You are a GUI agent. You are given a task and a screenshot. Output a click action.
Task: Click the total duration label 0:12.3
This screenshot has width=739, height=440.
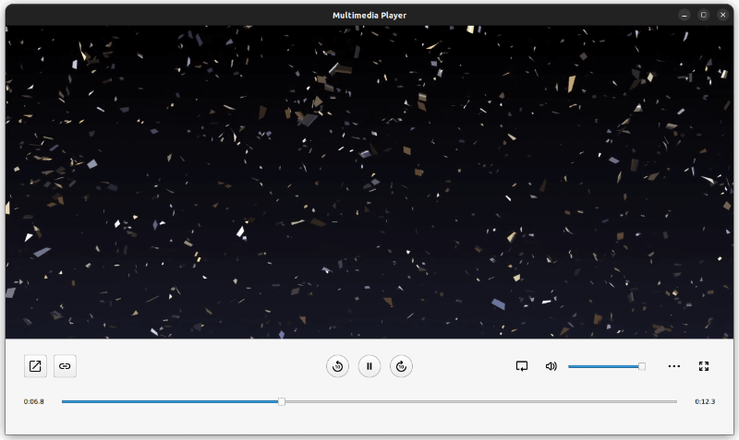[705, 401]
